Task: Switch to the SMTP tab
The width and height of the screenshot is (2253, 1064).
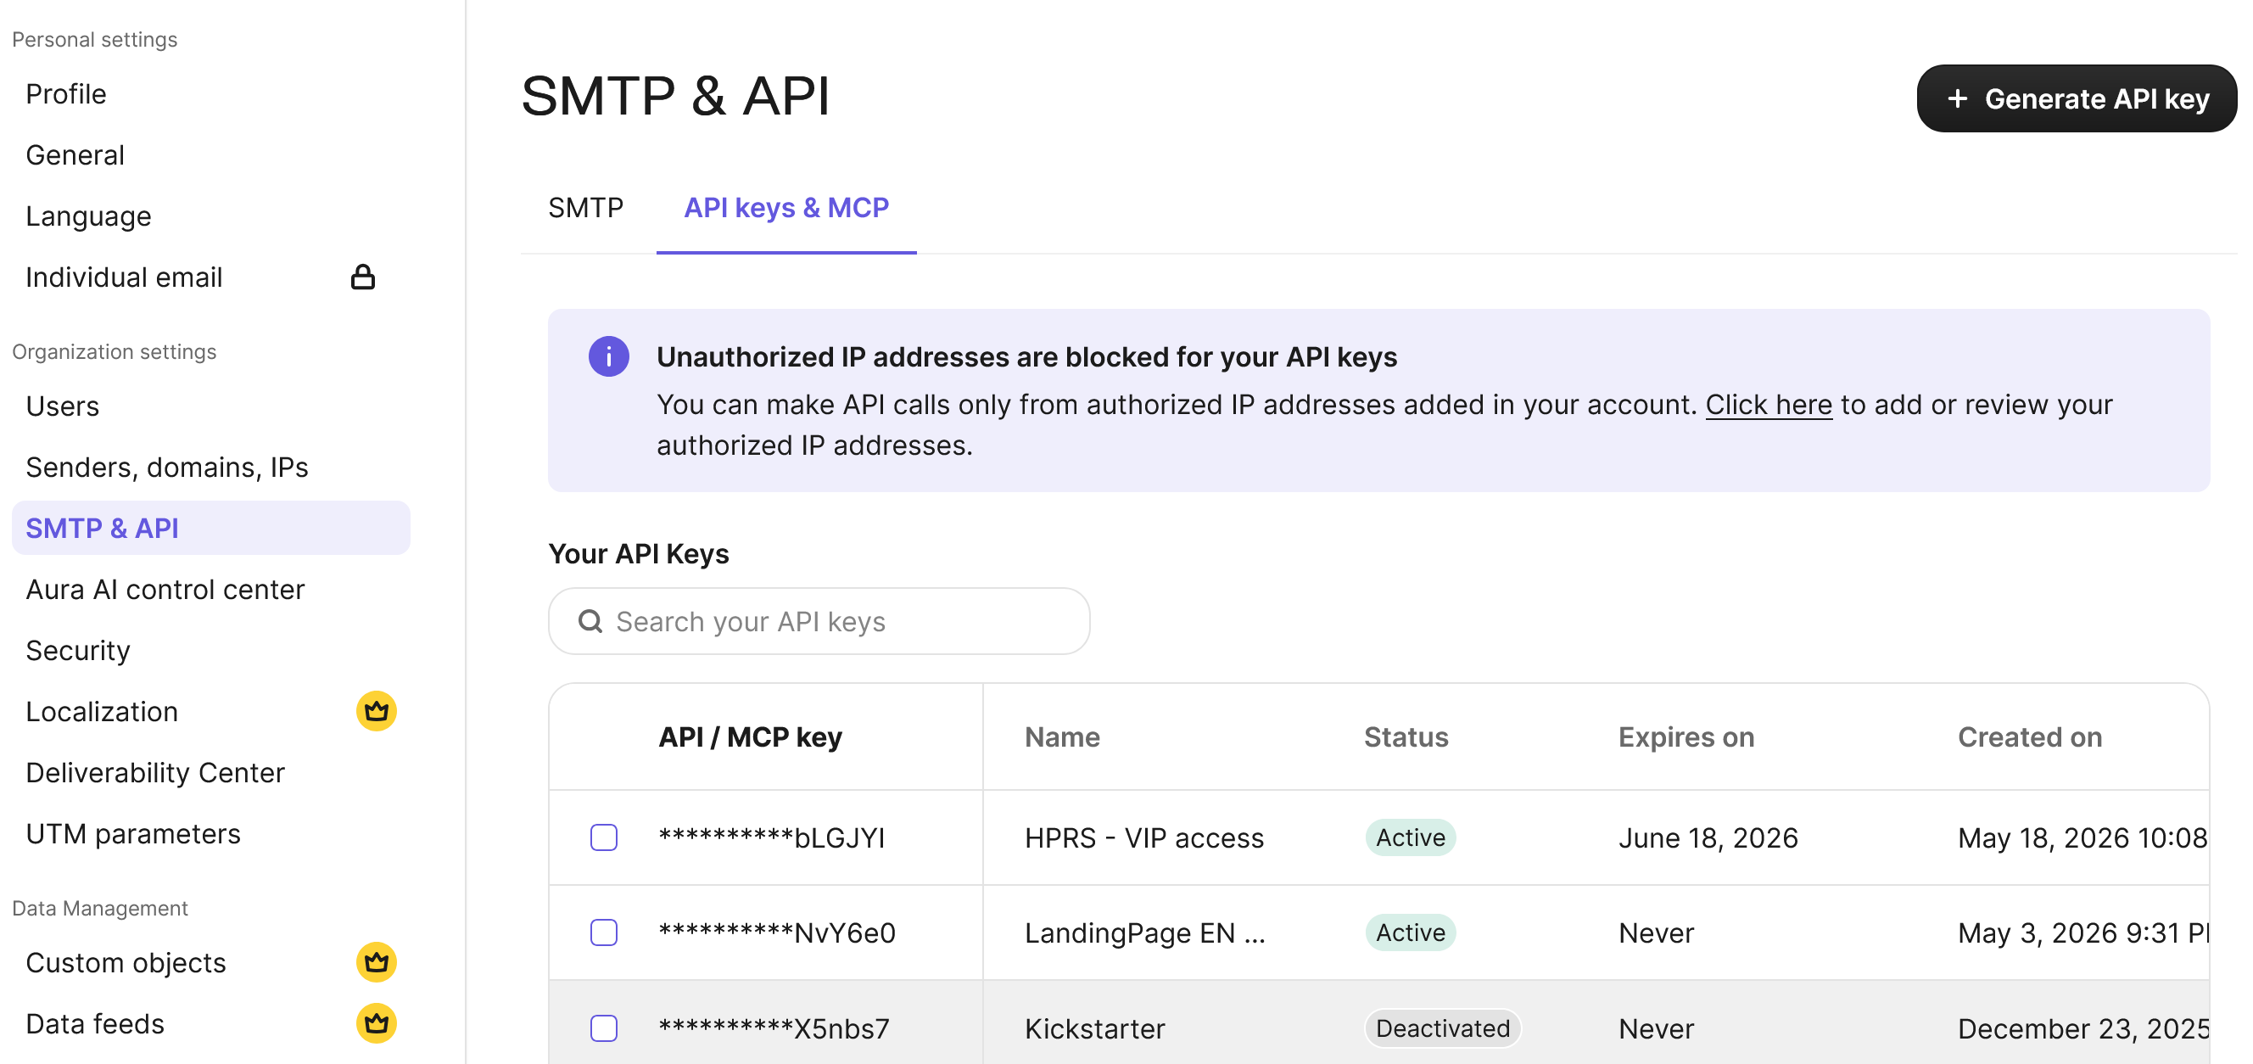Action: (585, 208)
